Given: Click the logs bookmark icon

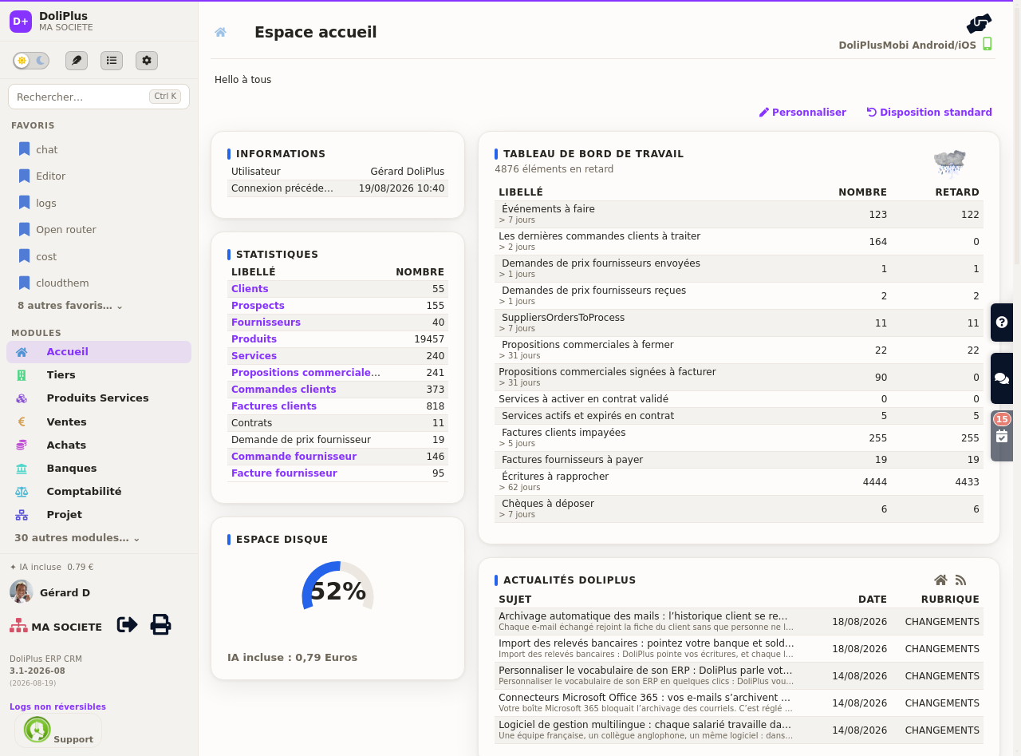Looking at the screenshot, I should point(25,203).
